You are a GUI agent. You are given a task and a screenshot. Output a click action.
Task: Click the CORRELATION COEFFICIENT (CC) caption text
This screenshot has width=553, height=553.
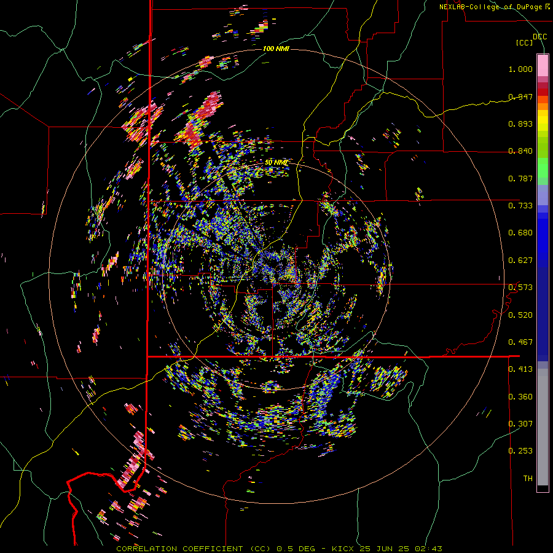pos(194,549)
